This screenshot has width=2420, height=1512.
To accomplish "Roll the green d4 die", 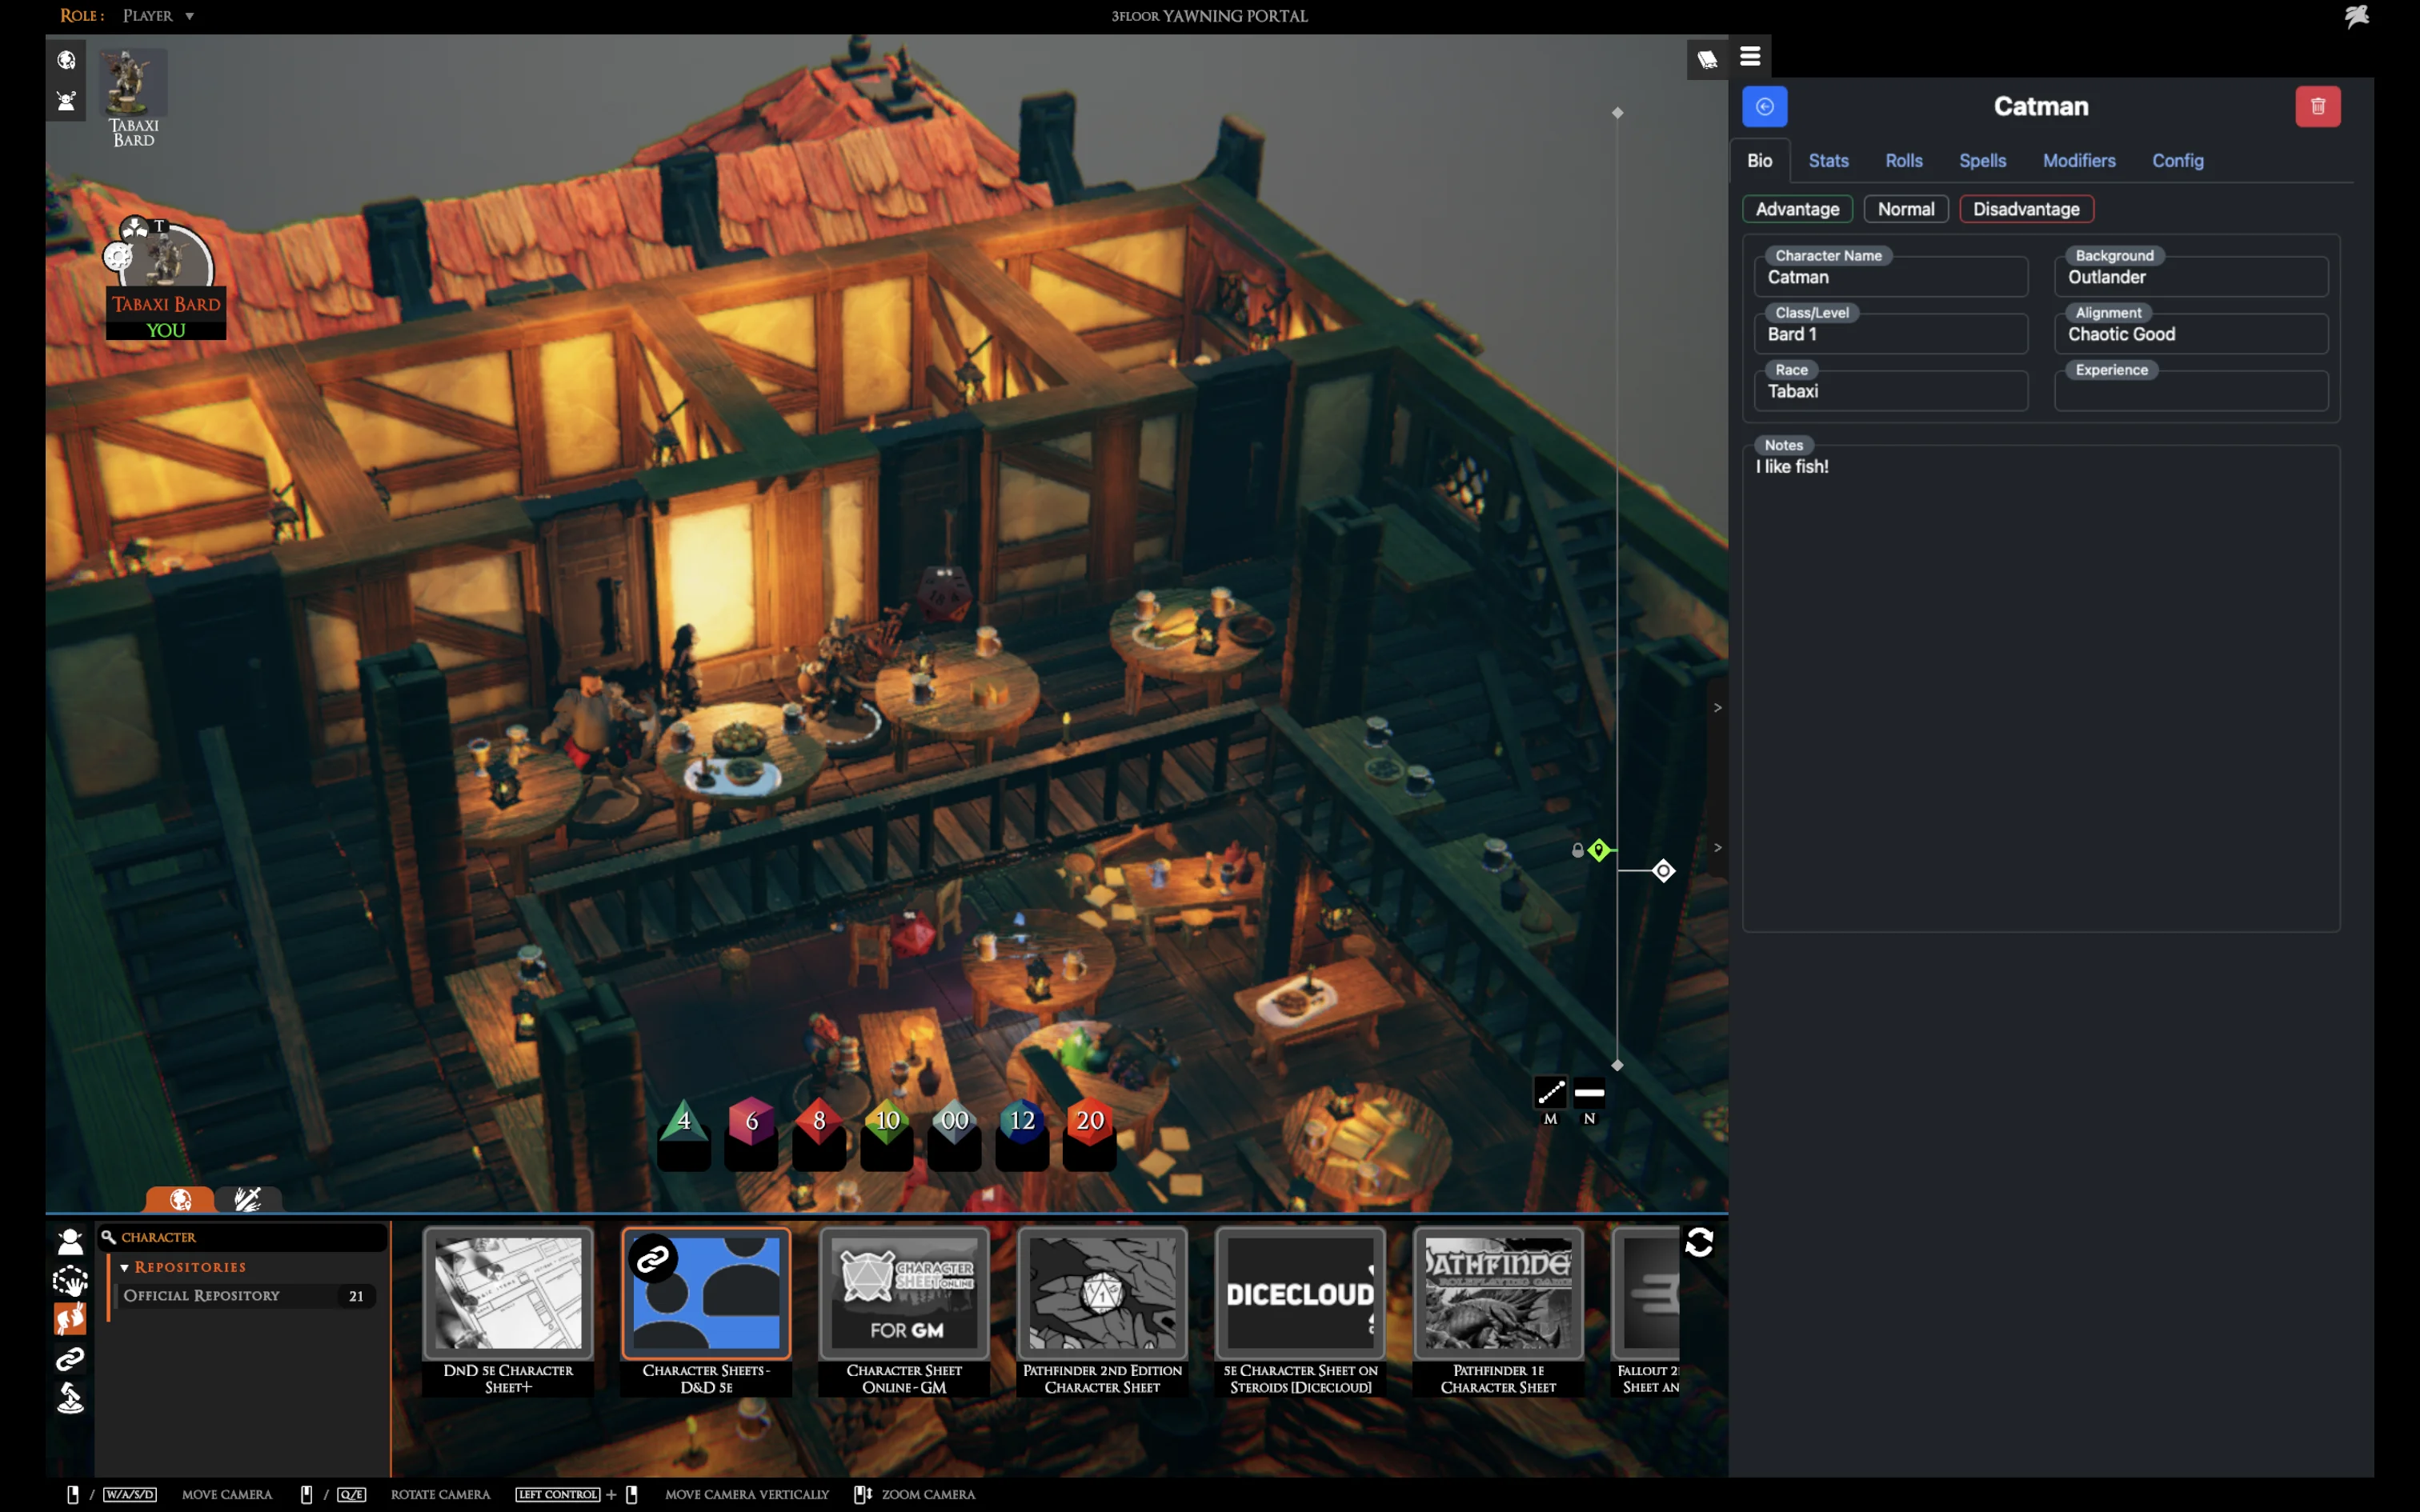I will pyautogui.click(x=684, y=1121).
